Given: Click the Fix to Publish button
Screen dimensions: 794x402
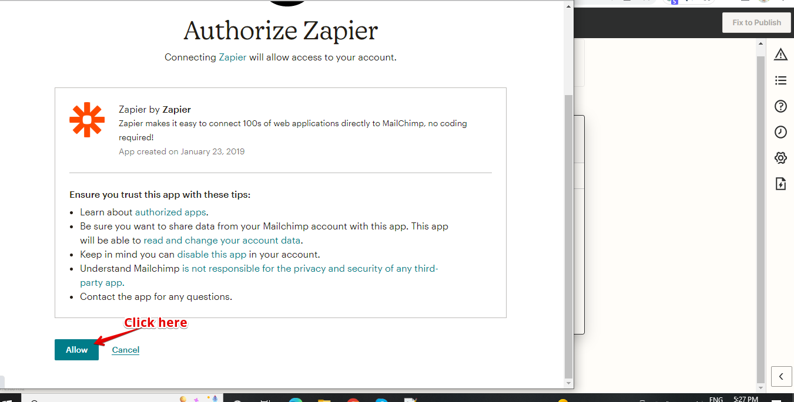Looking at the screenshot, I should (x=756, y=22).
